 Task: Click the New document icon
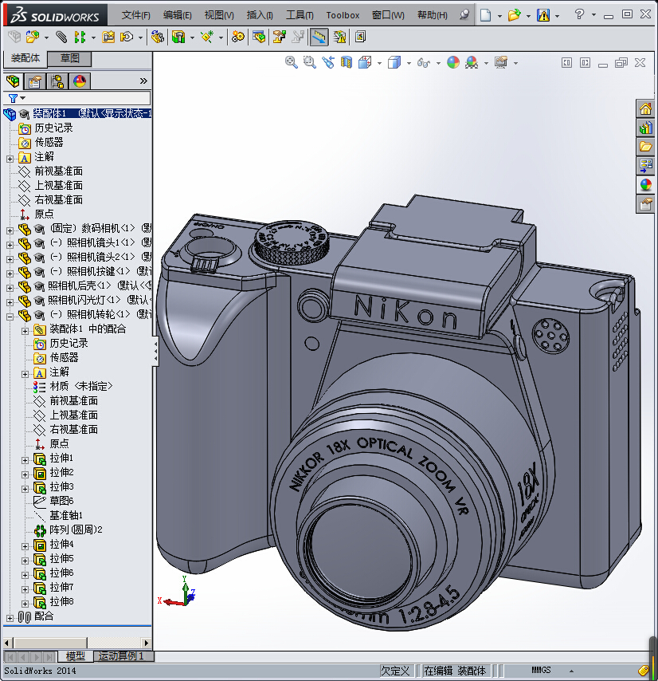485,15
